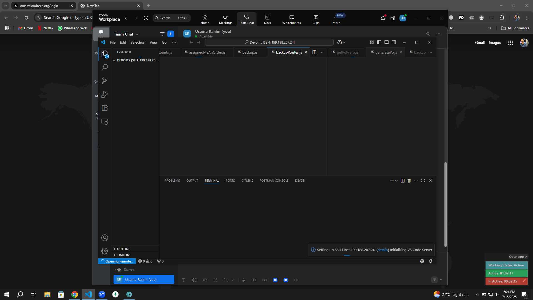
Task: Select the Usama Rahim (you) chat
Action: (144, 279)
